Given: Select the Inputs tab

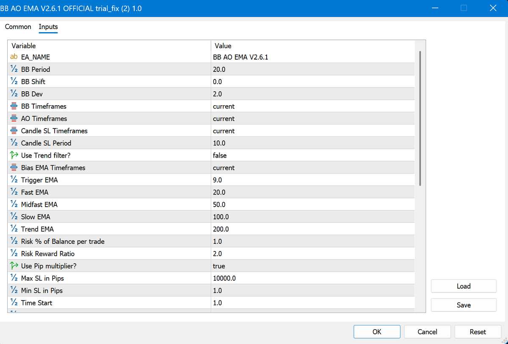Looking at the screenshot, I should 48,27.
